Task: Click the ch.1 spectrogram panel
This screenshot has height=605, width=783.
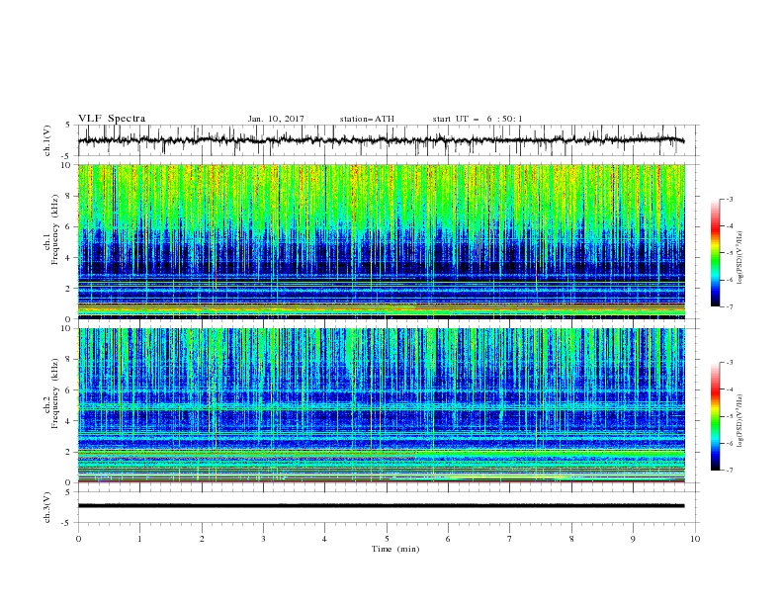Action: [x=381, y=241]
